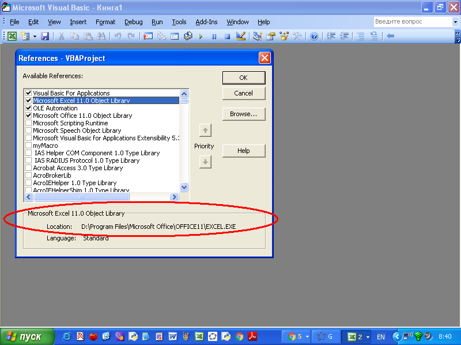
Task: Click the horizontal scrollbar thumb in references list
Action: click(x=82, y=197)
